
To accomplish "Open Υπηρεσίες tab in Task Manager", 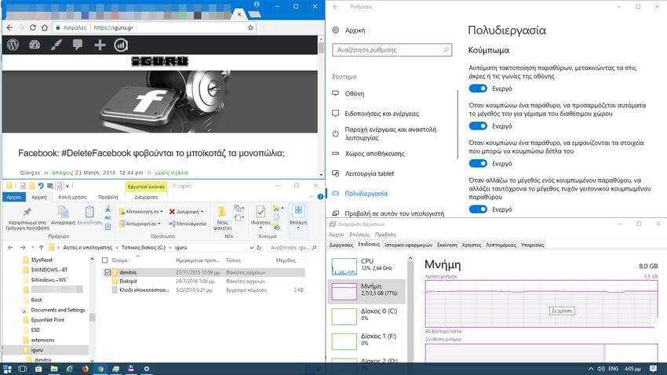I will tap(533, 245).
